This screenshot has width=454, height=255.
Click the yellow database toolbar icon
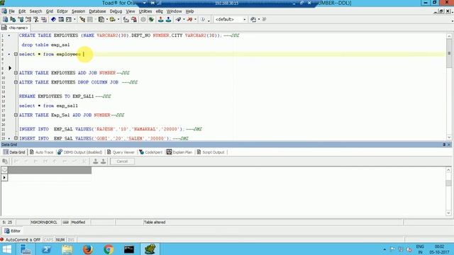click(x=112, y=19)
